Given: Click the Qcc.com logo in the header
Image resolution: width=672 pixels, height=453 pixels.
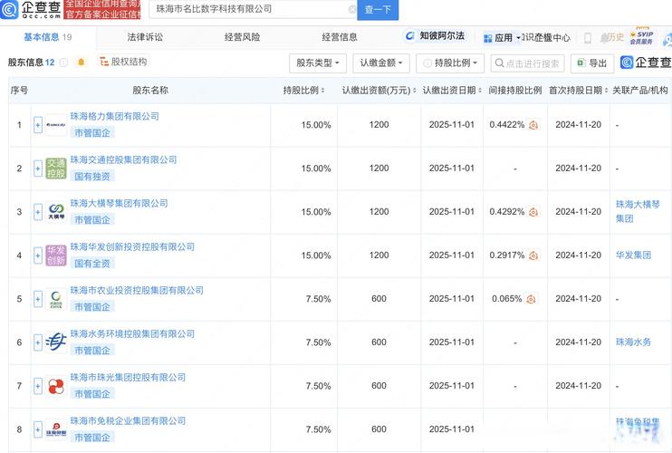Looking at the screenshot, I should (x=31, y=9).
